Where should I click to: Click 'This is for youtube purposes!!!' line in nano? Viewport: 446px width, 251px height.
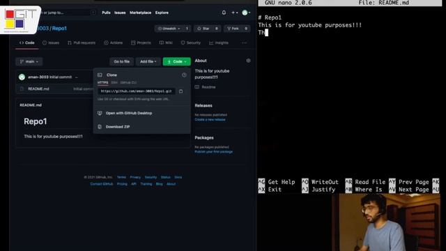309,25
